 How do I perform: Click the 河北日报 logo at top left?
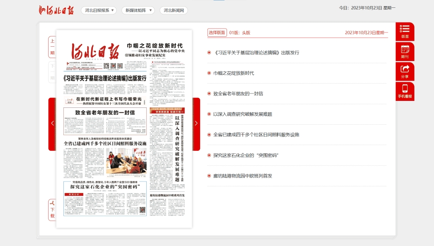click(x=56, y=10)
